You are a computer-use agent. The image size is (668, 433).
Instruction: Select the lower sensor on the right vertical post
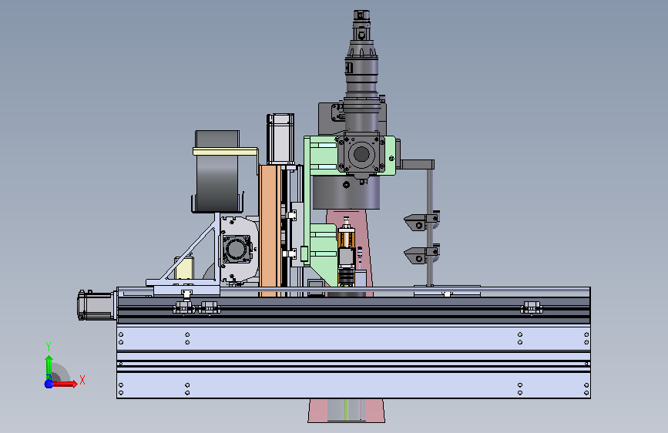[421, 254]
